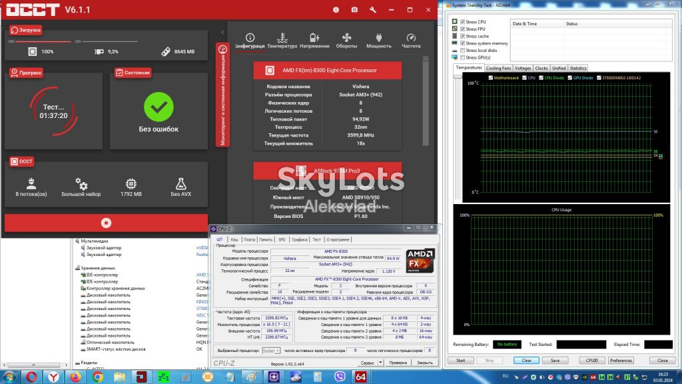Open the Конфигурация info tab in OCCT

coord(250,41)
